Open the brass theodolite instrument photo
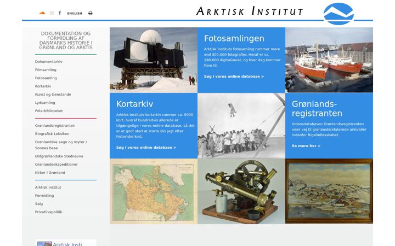 [241, 191]
